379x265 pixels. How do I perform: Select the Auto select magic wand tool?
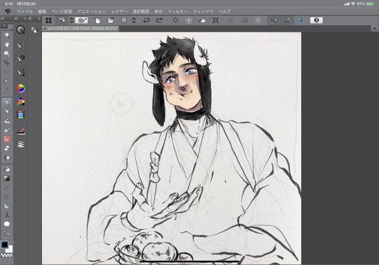pos(7,81)
